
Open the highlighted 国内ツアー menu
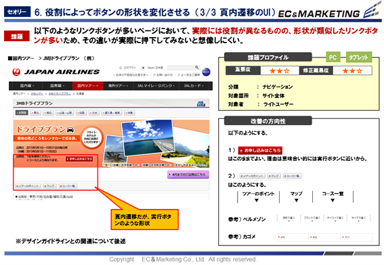pos(87,86)
